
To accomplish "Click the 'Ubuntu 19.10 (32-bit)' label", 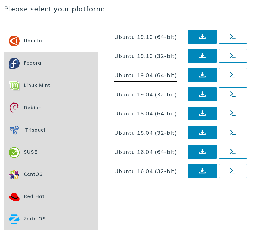I will click(x=145, y=56).
